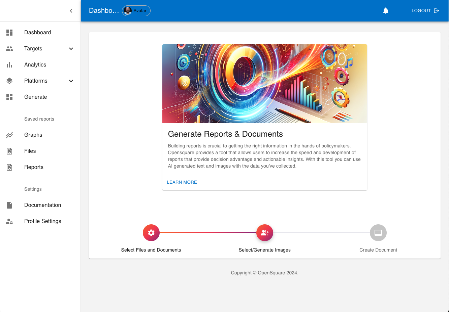Click the Documentation page icon

pyautogui.click(x=9, y=205)
